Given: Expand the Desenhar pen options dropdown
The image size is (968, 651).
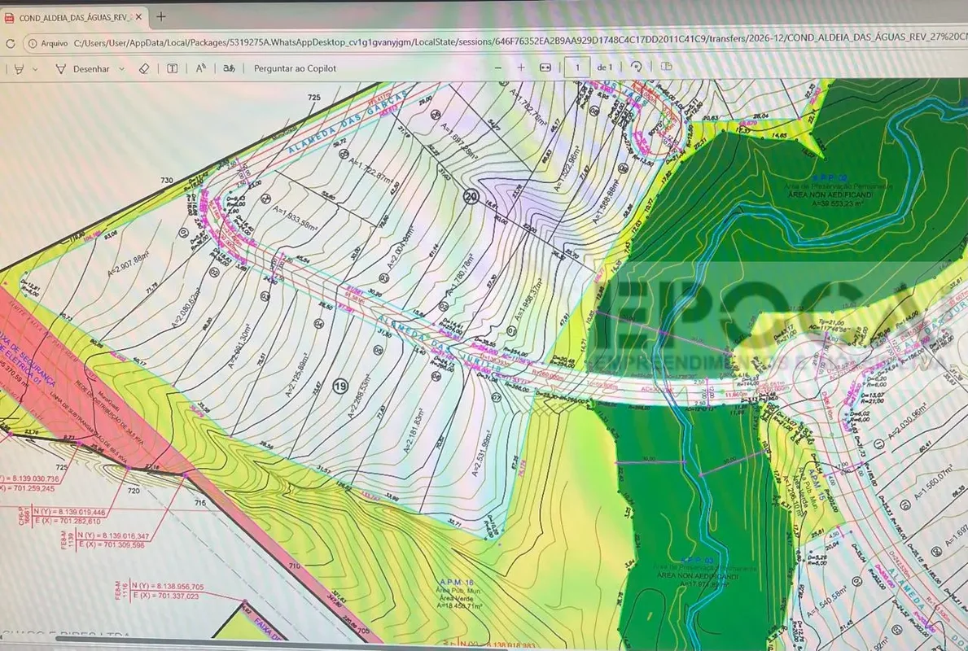Looking at the screenshot, I should click(x=121, y=69).
